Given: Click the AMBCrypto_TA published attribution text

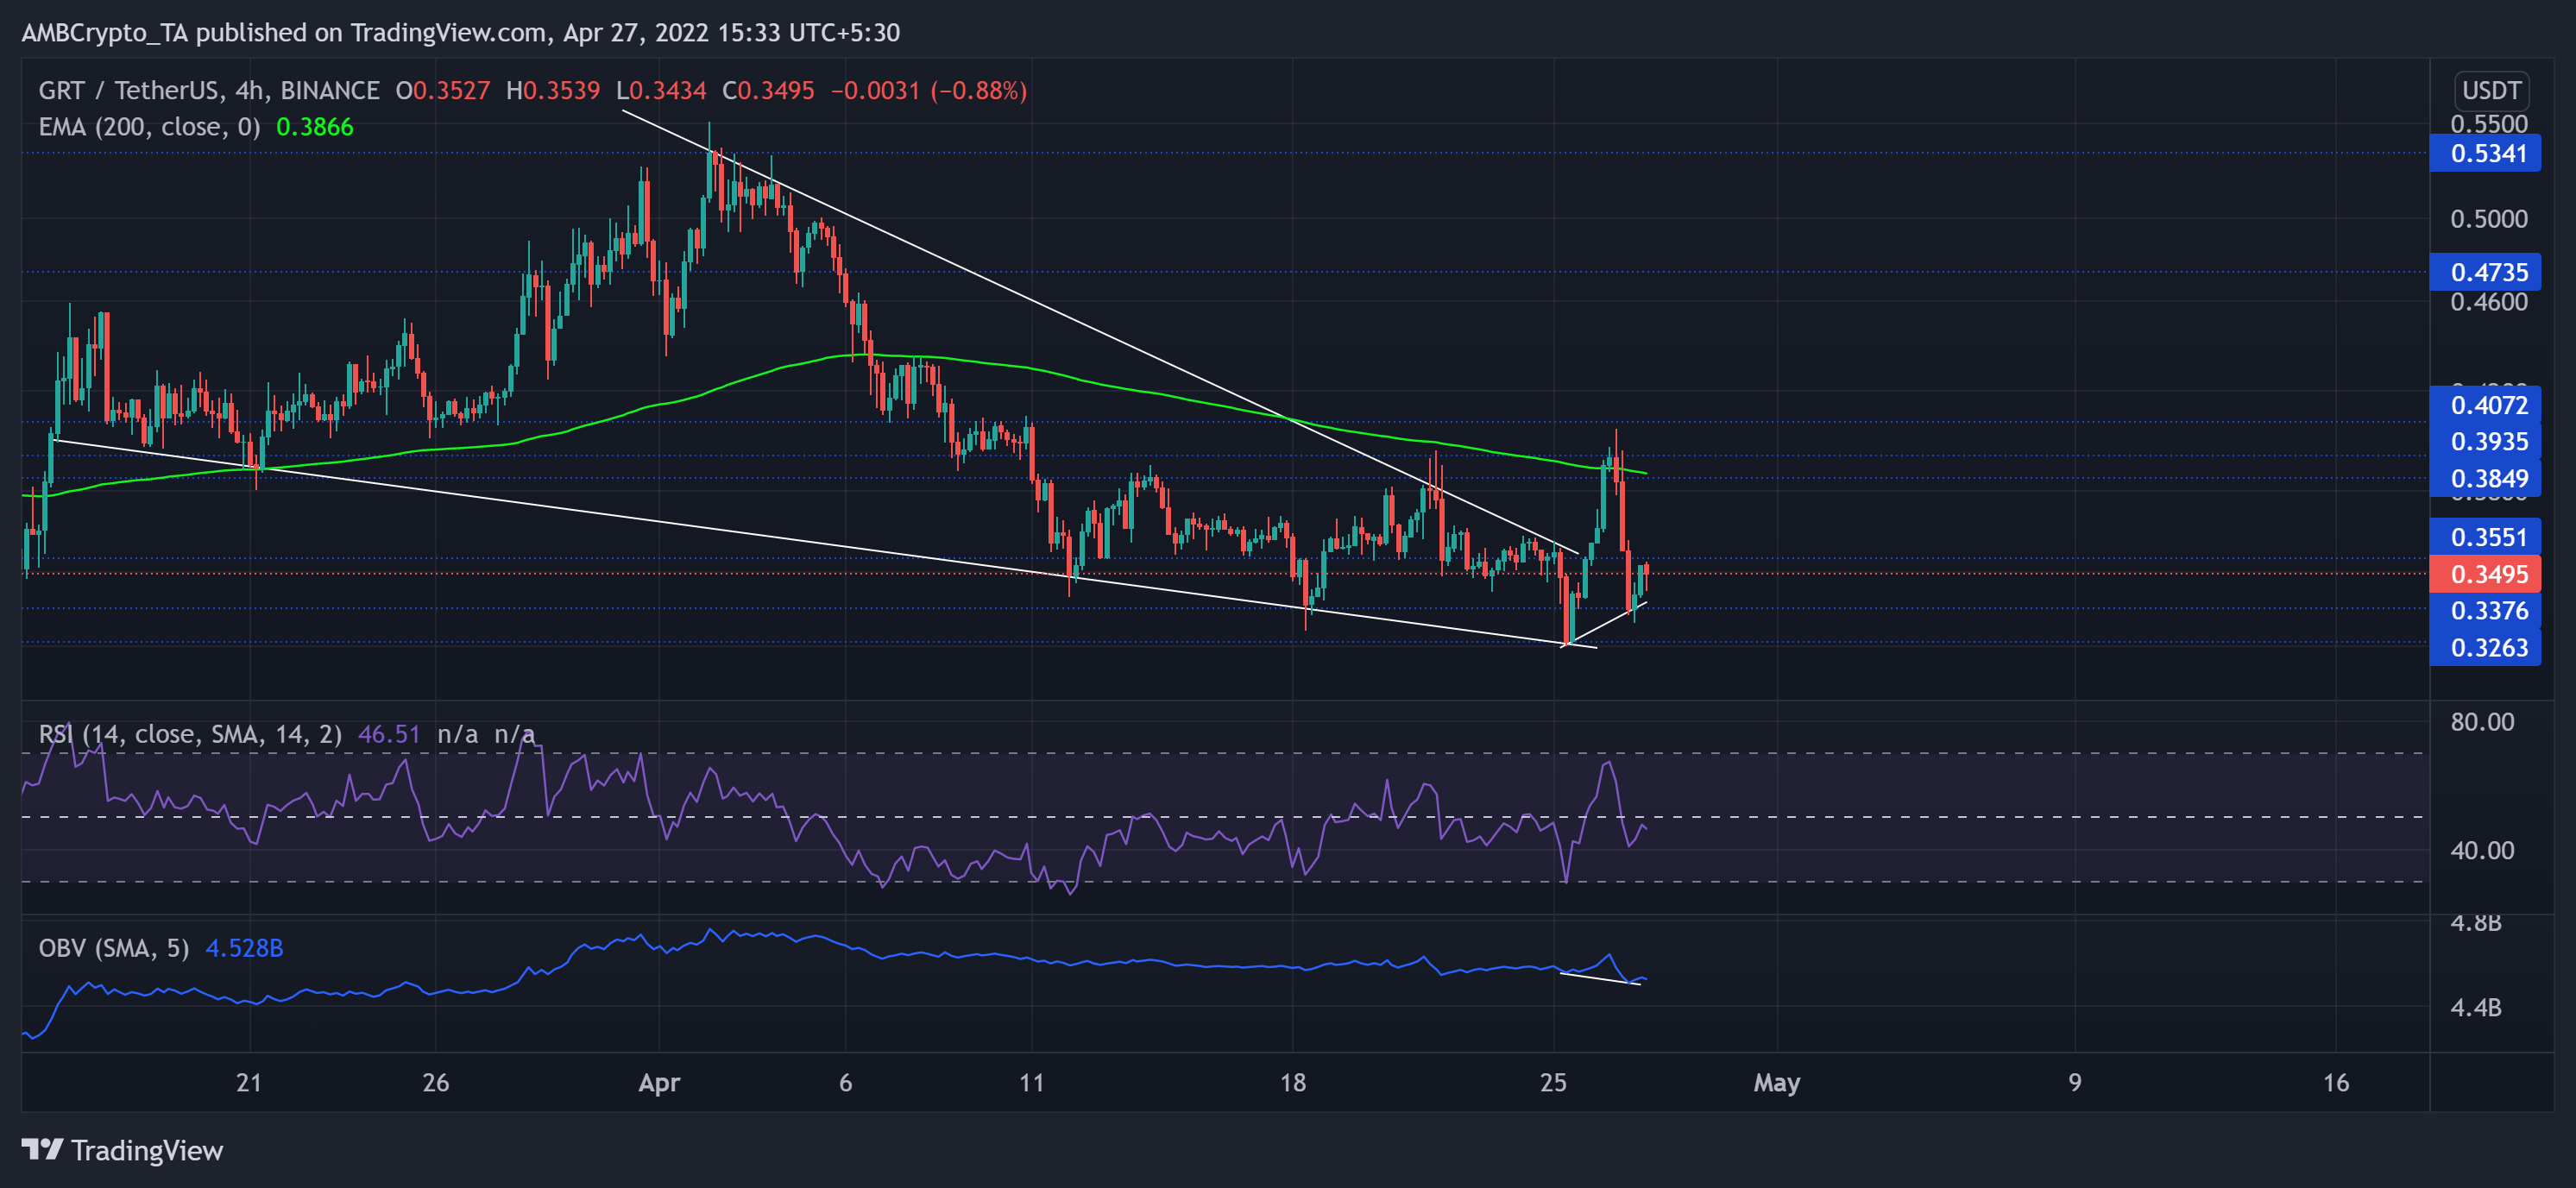Looking at the screenshot, I should pyautogui.click(x=461, y=33).
